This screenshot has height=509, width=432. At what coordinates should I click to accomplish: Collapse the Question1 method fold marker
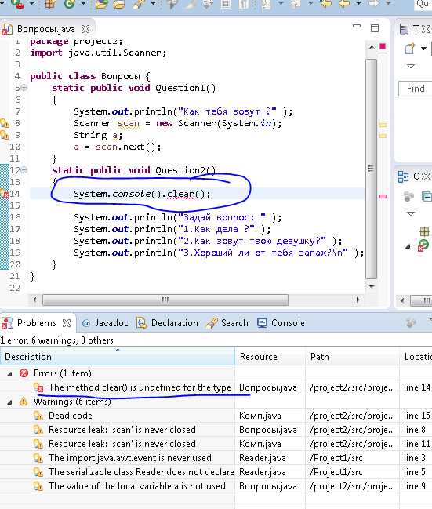click(x=24, y=88)
